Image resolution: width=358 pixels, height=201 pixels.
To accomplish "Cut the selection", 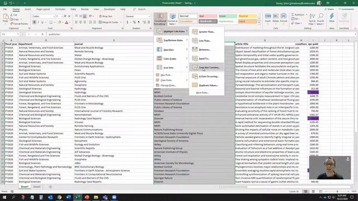I will [13, 15].
